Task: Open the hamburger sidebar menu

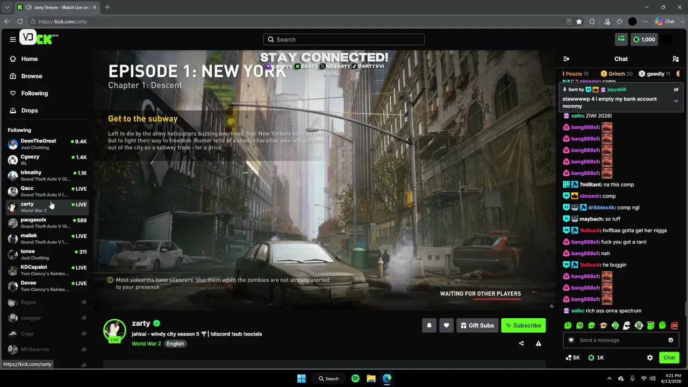Action: (x=12, y=39)
